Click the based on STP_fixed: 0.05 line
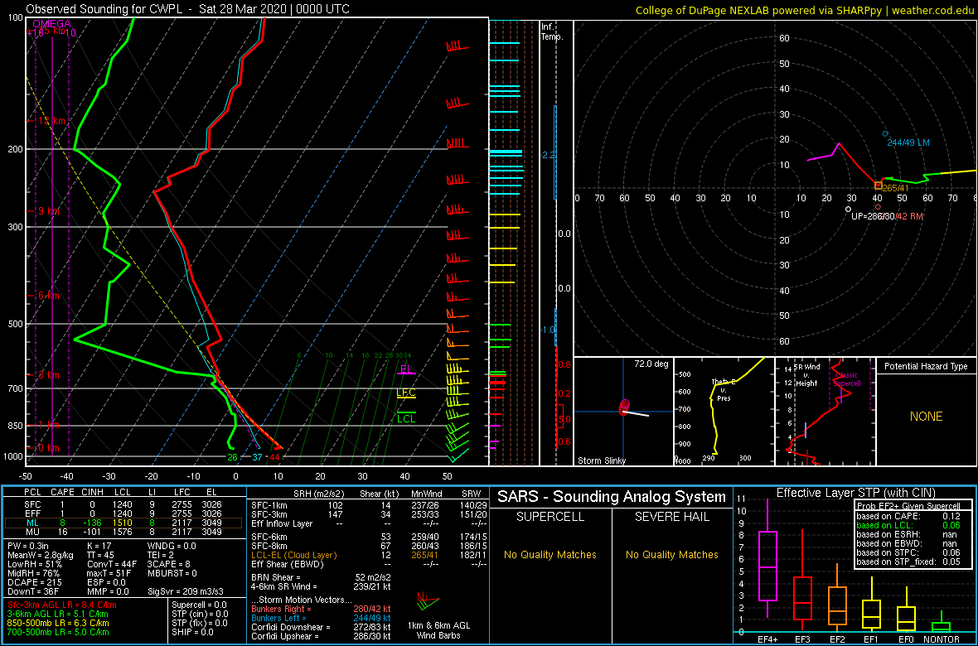Screen dimensions: 978x646 coord(908,562)
